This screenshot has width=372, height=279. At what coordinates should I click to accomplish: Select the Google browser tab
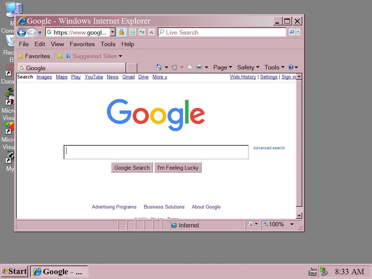(x=72, y=68)
